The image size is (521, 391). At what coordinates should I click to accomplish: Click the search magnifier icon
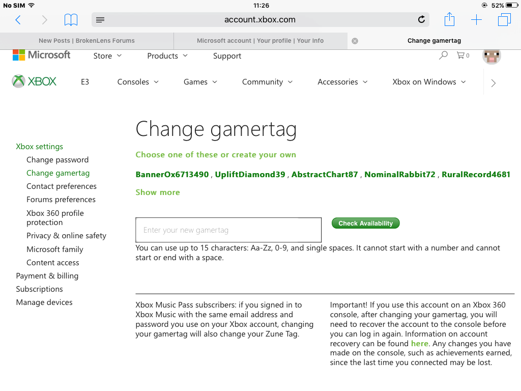[443, 55]
